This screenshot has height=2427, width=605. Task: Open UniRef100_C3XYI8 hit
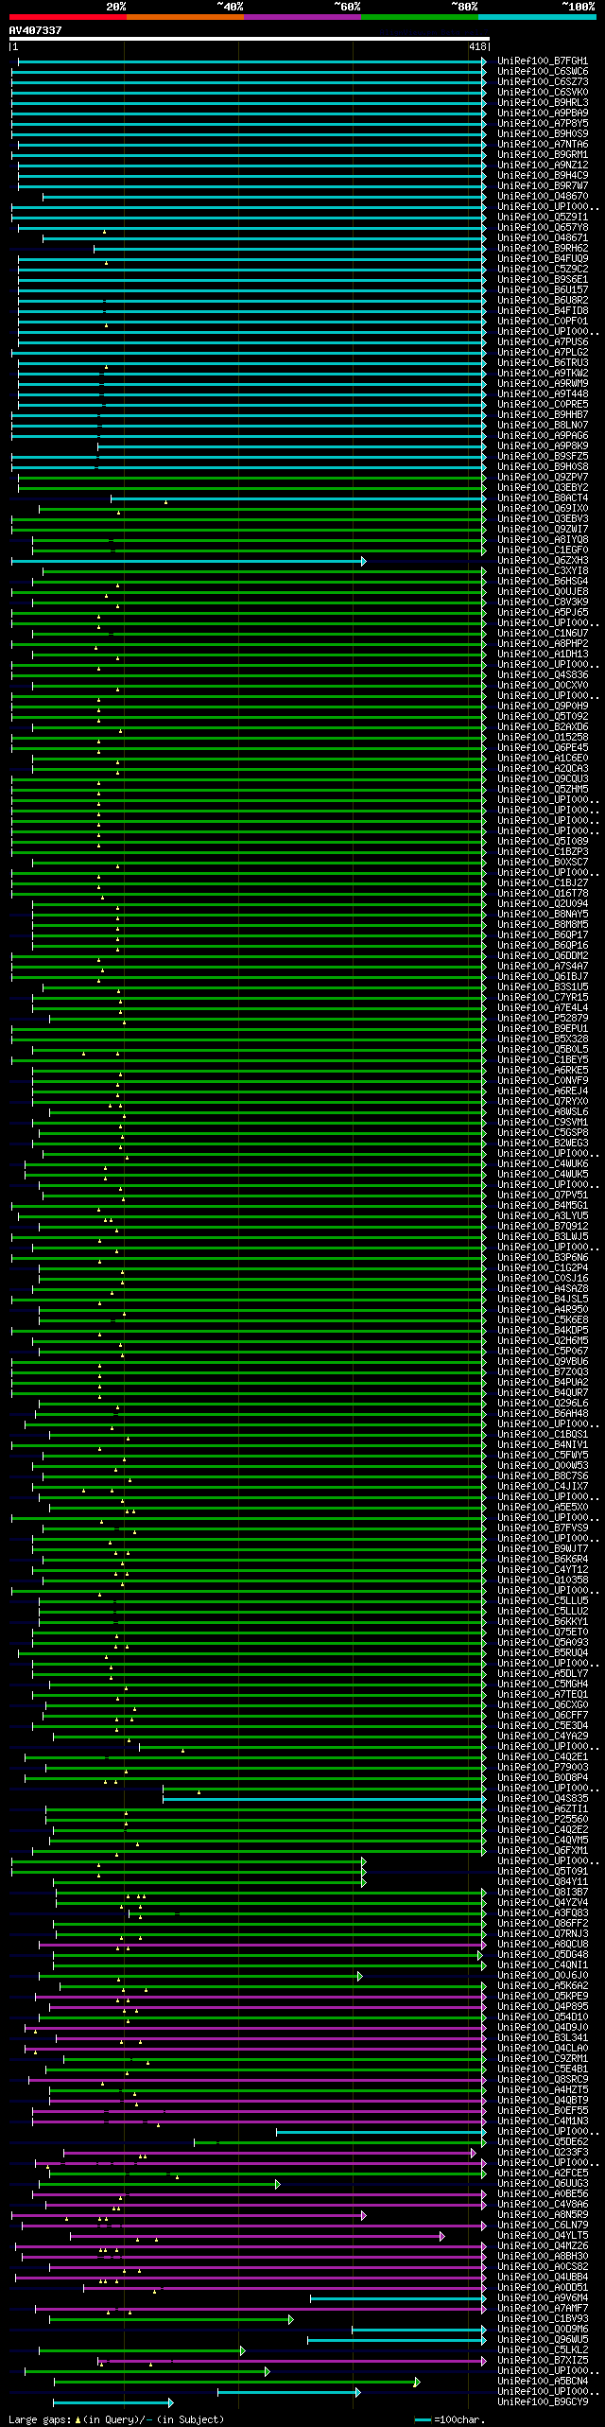tap(543, 571)
